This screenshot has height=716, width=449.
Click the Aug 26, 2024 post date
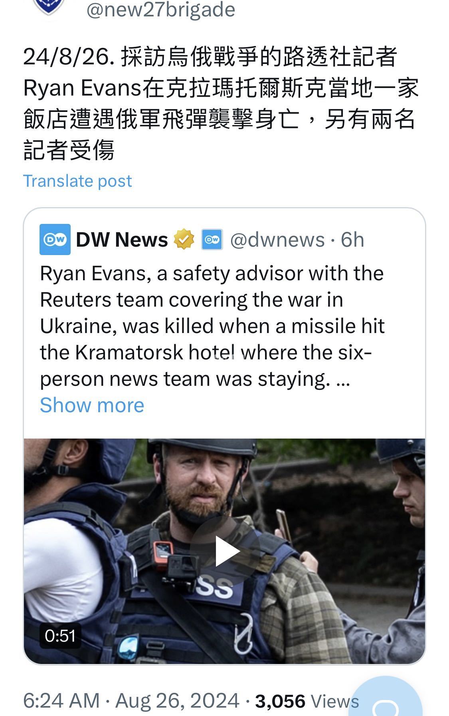coord(178,700)
